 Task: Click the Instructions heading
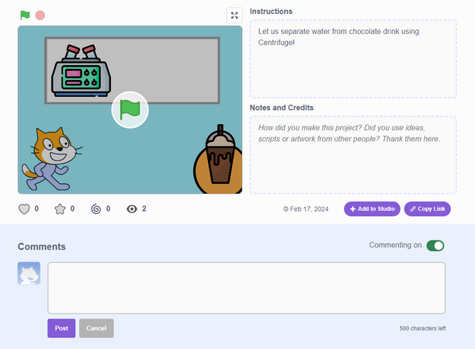point(271,12)
